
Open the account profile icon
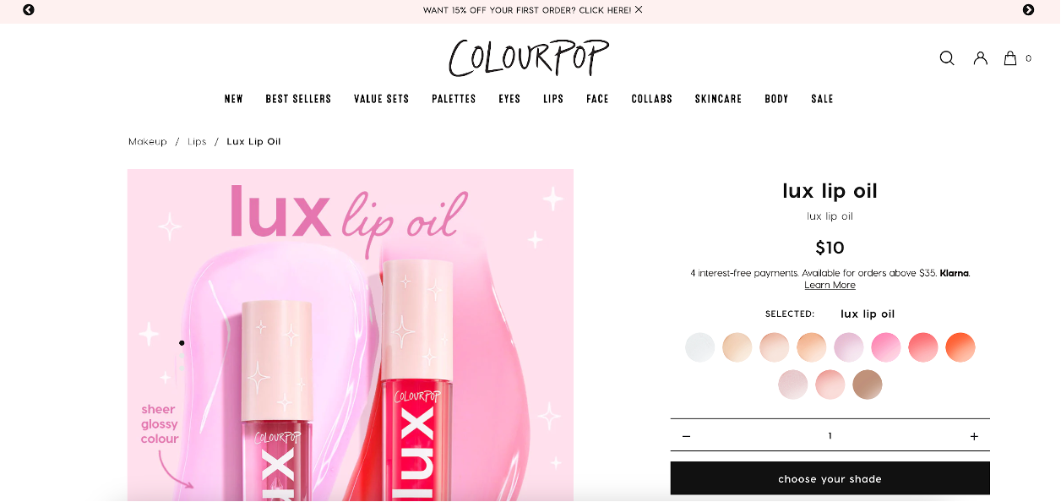(980, 58)
